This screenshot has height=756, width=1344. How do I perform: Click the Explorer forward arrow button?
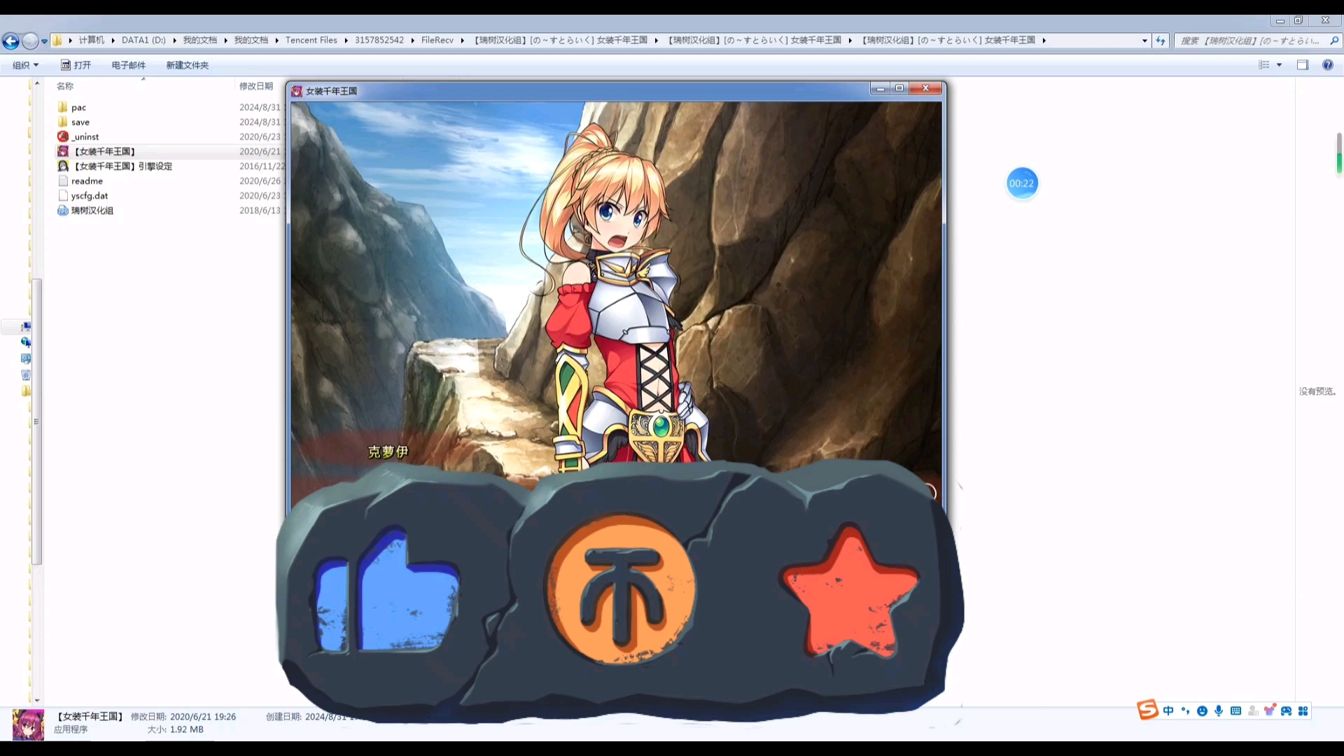point(30,41)
